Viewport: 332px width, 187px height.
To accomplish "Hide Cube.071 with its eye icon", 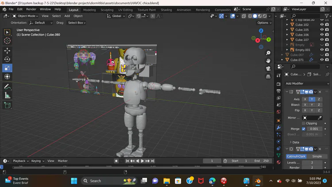I will point(322,60).
